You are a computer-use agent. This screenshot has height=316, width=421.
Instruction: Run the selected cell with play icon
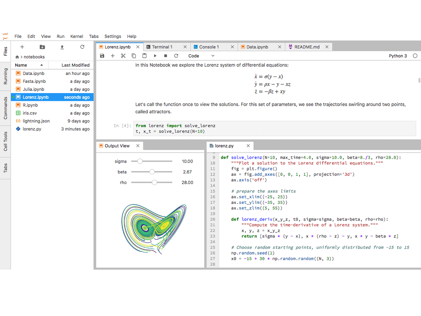tap(155, 56)
